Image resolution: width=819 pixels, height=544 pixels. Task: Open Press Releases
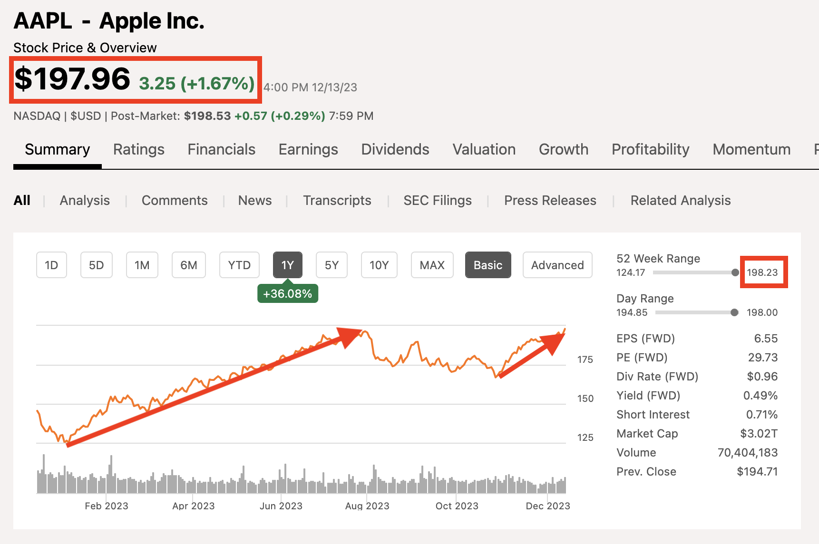550,200
